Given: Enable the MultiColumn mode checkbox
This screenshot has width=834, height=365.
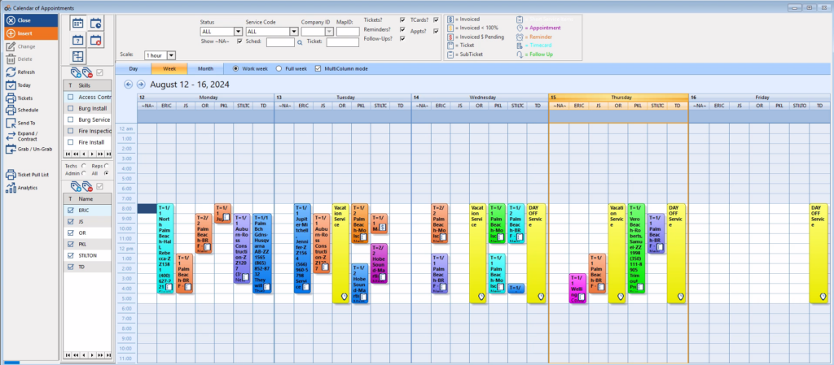Looking at the screenshot, I should pos(318,68).
